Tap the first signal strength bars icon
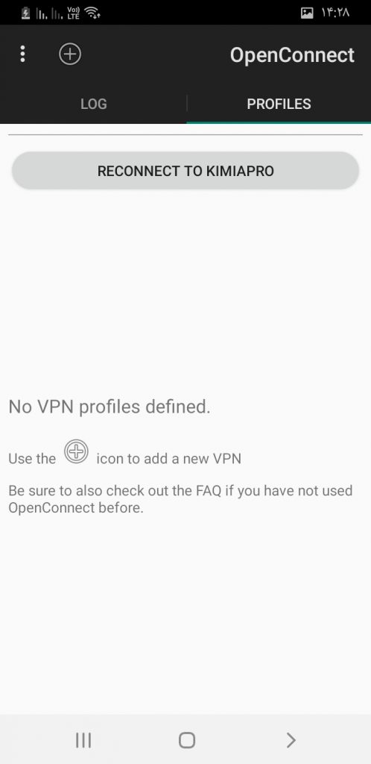 click(x=42, y=13)
